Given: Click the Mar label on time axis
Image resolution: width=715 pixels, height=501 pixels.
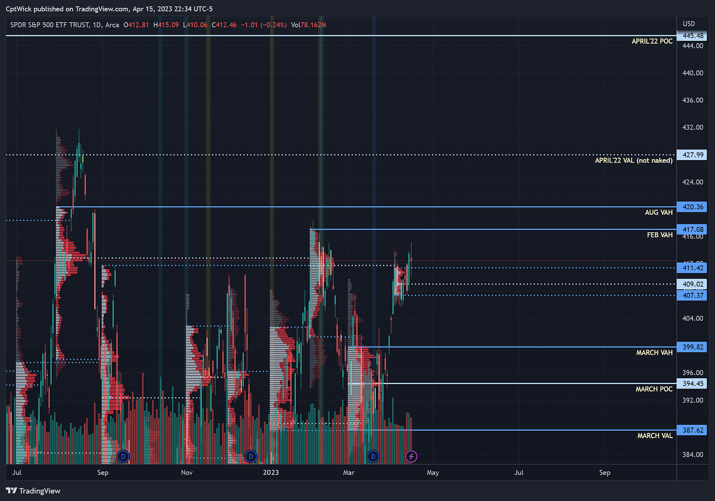Looking at the screenshot, I should coord(349,473).
